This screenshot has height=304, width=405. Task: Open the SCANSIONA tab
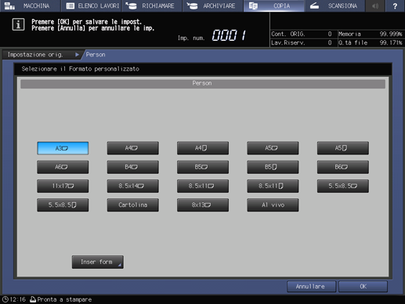point(334,5)
